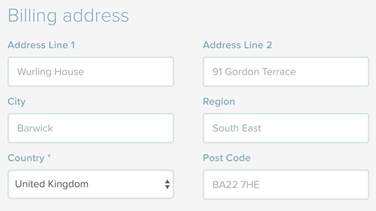Click the City field label

pos(16,102)
